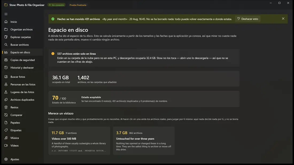This screenshot has height=165, width=294.
Task: Click the Historial y deshacer clock icon
Action: tap(6, 67)
